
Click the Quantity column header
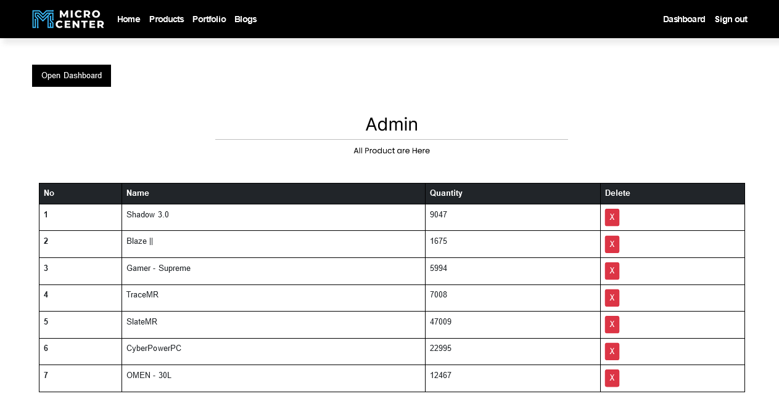click(x=446, y=193)
